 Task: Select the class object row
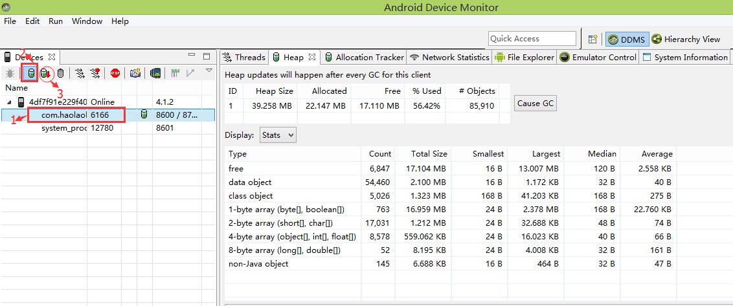[x=478, y=196]
